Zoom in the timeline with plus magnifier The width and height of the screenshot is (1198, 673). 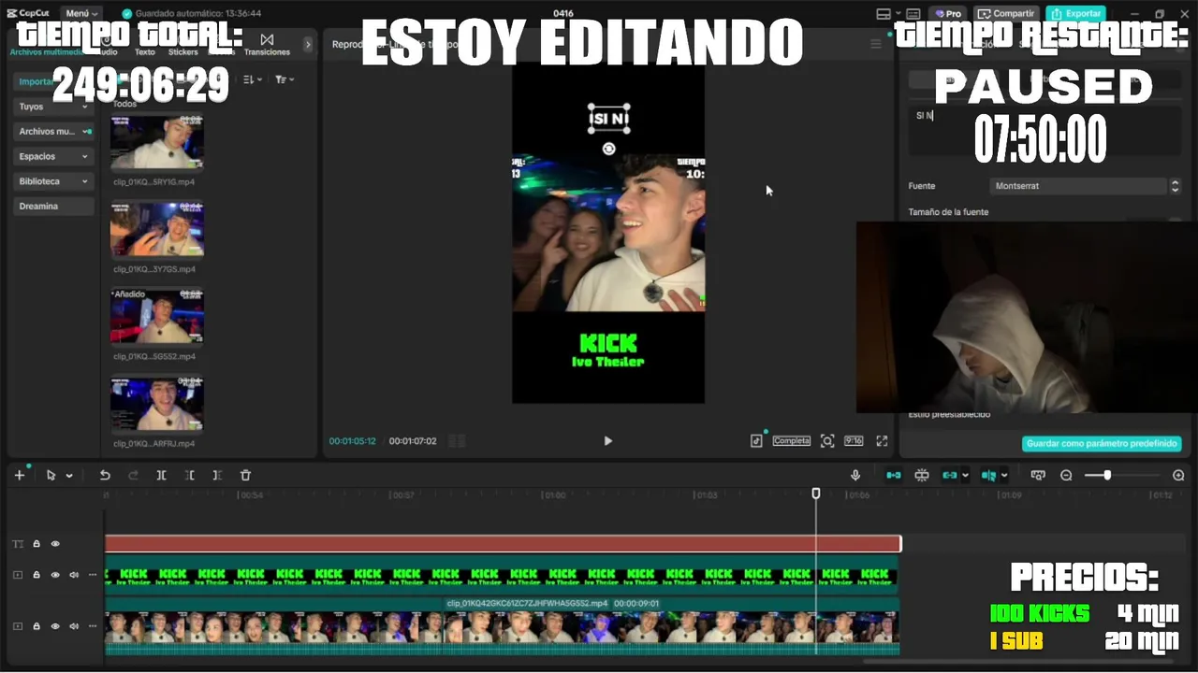(1178, 475)
